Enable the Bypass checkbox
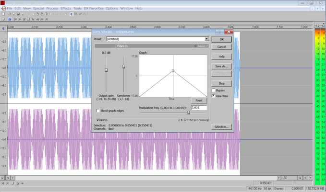Viewport: 326px width, 192px height. (214, 90)
